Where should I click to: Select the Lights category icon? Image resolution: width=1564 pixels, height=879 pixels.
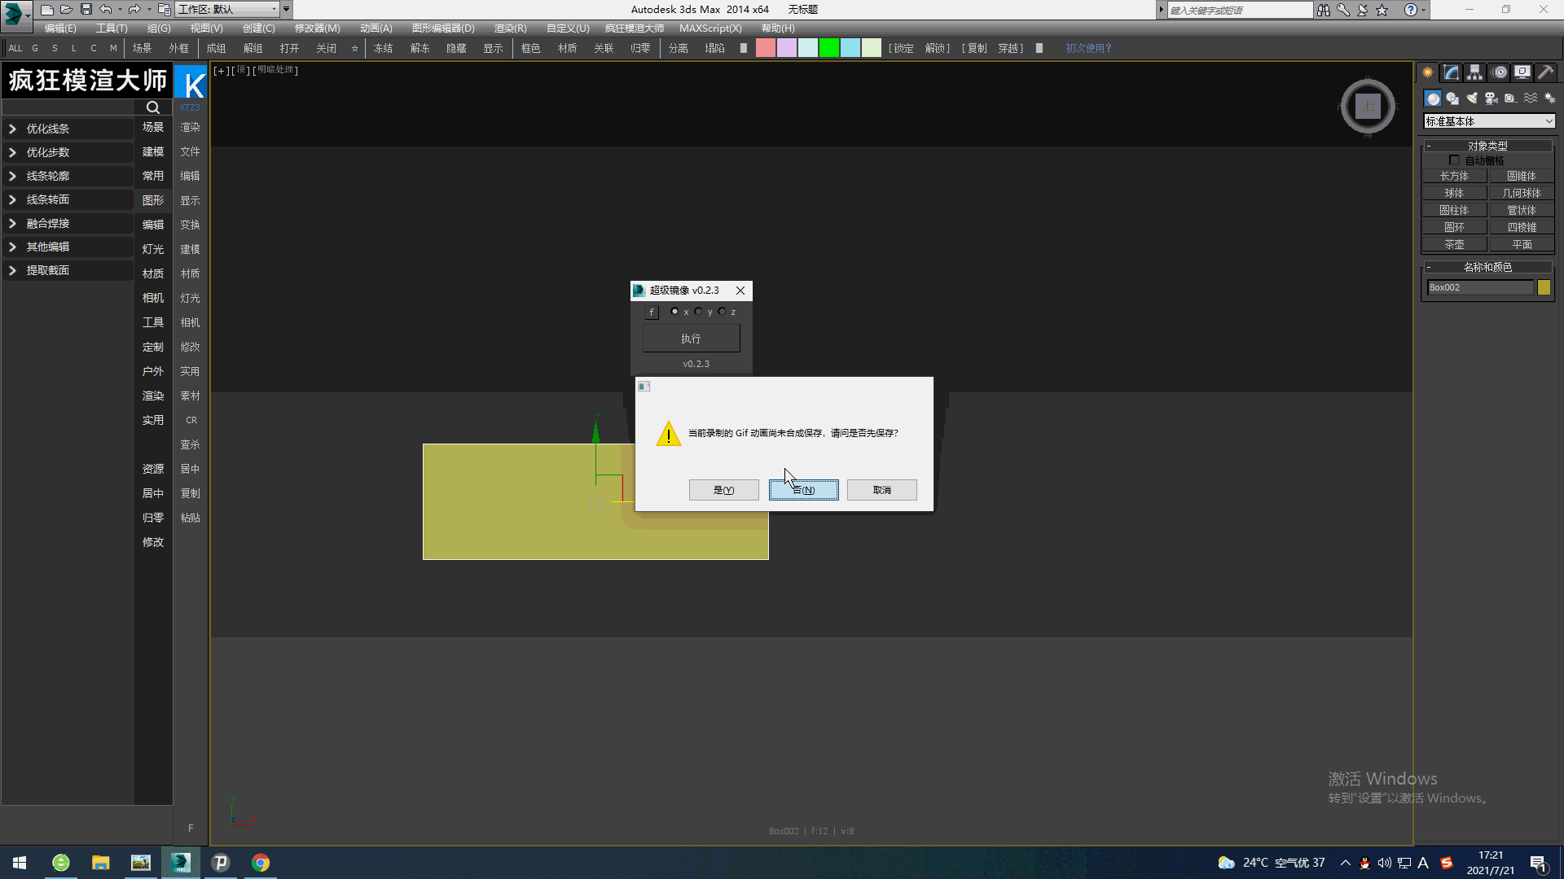coord(1472,98)
